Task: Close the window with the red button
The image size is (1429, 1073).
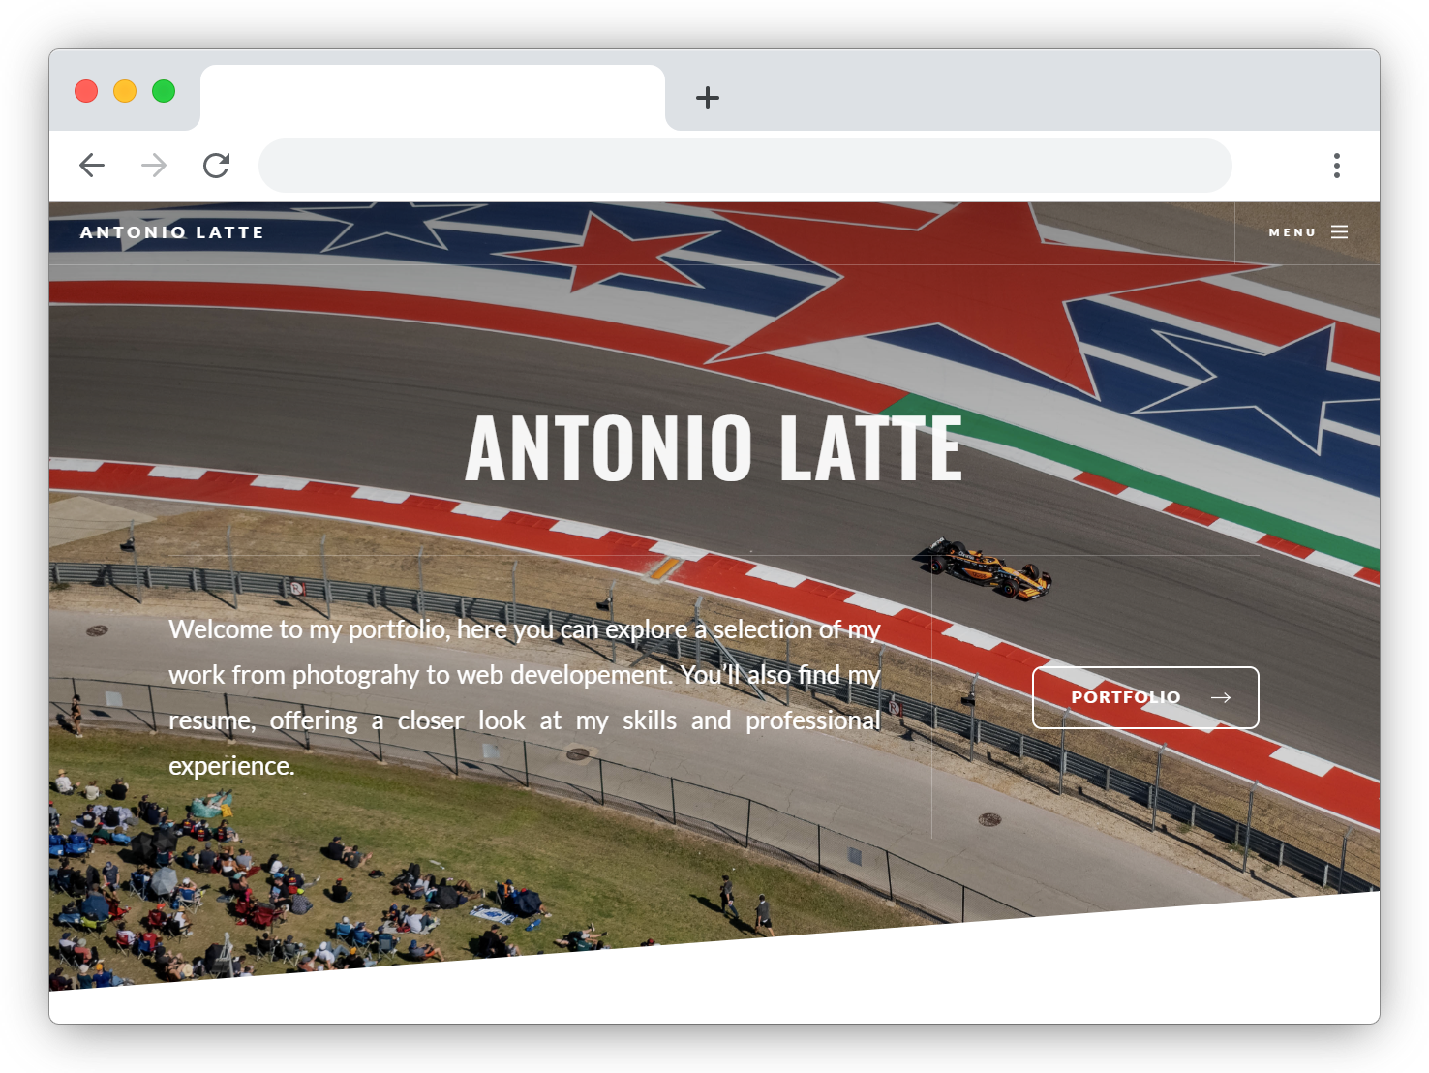Action: click(86, 91)
